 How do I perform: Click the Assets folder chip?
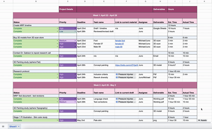[202, 120]
